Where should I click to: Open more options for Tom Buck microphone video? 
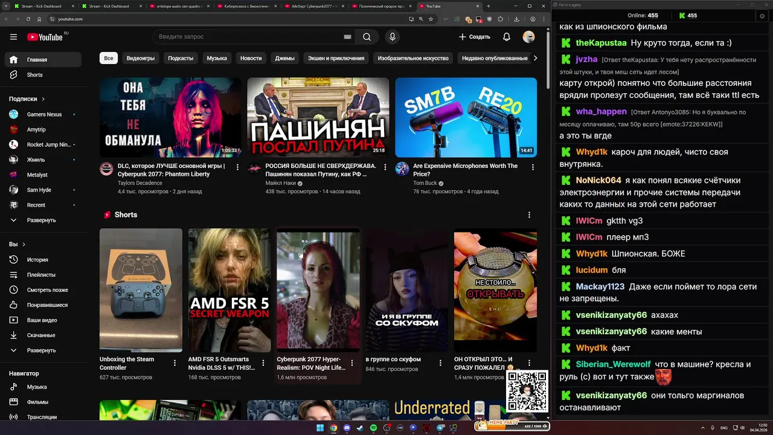click(x=533, y=167)
